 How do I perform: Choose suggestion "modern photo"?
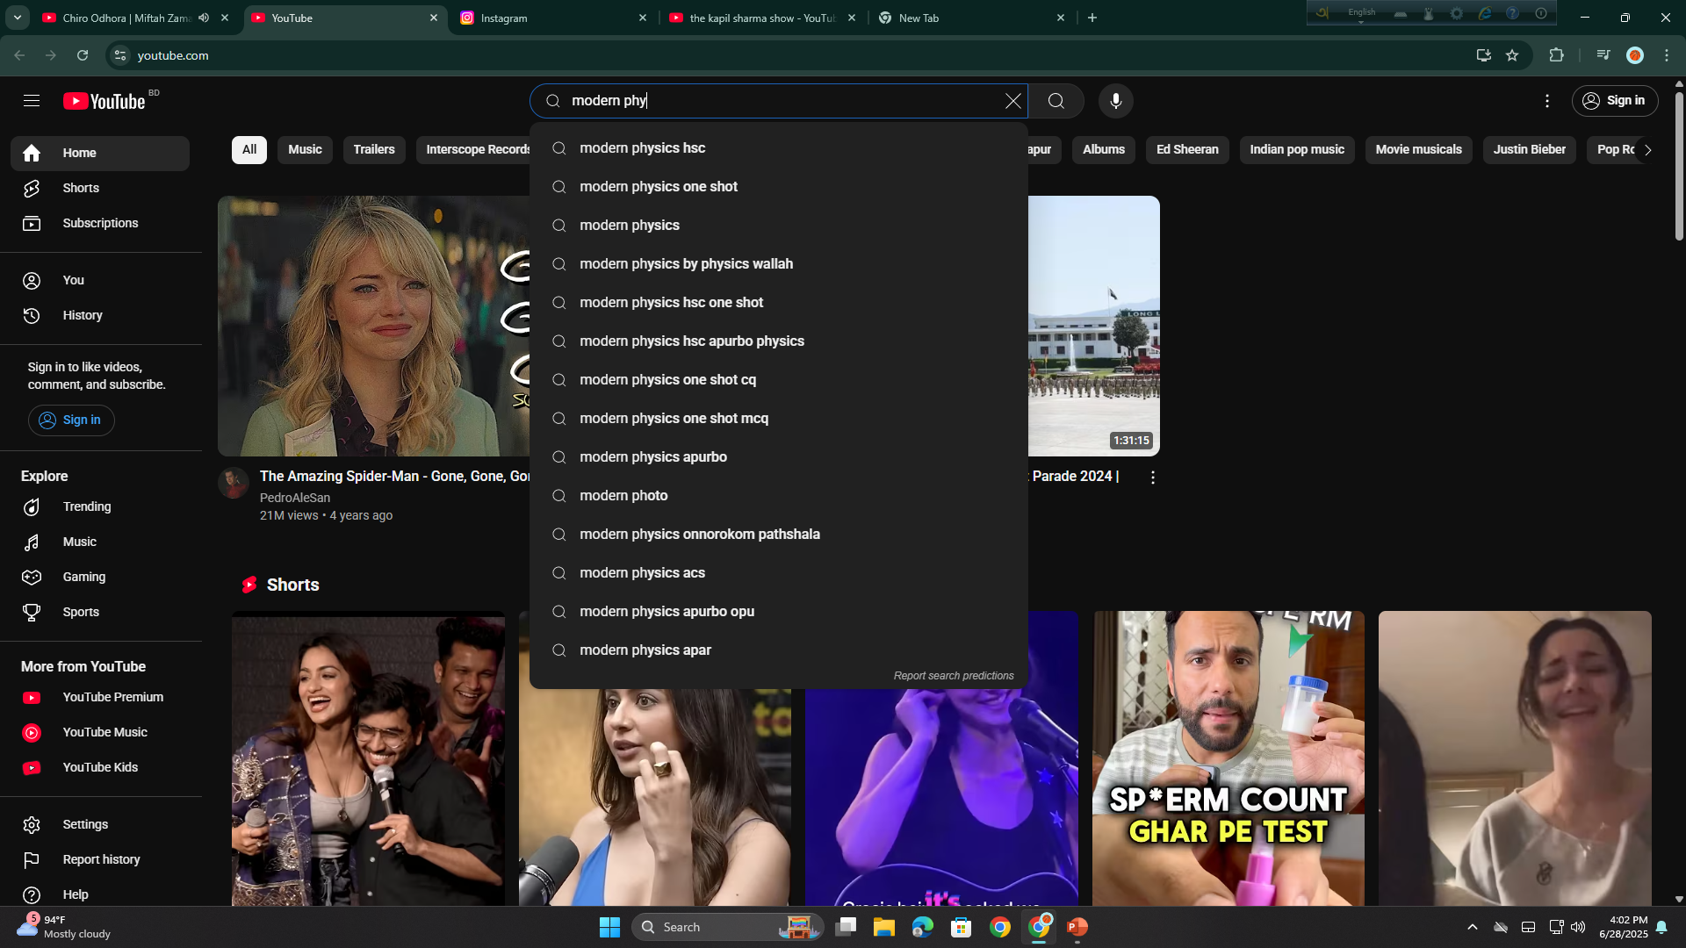coord(778,496)
